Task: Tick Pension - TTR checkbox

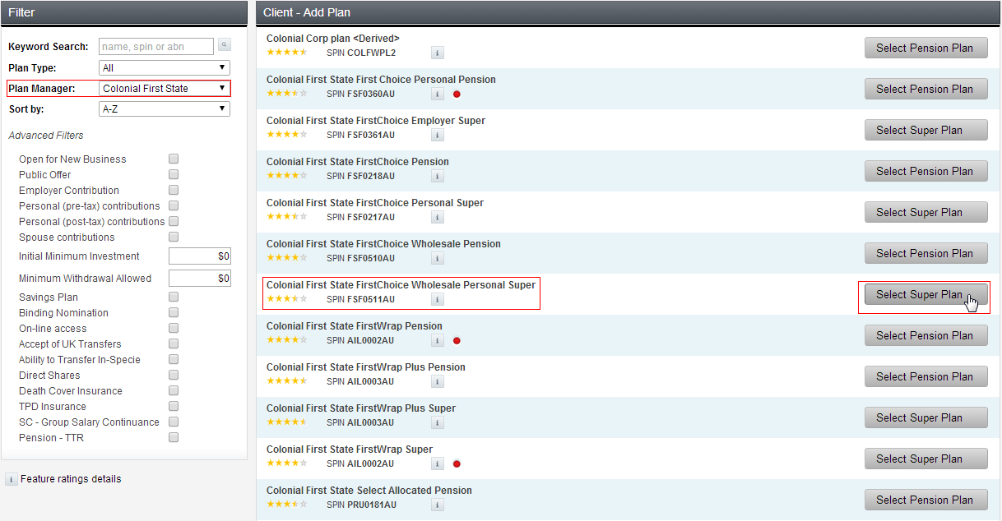Action: pos(174,437)
